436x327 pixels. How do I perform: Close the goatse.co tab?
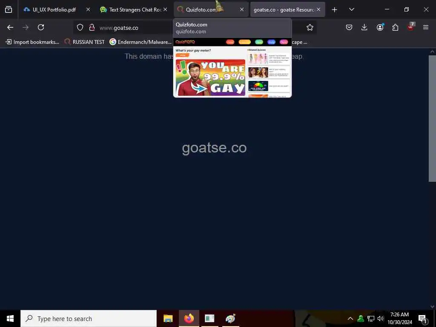click(318, 9)
